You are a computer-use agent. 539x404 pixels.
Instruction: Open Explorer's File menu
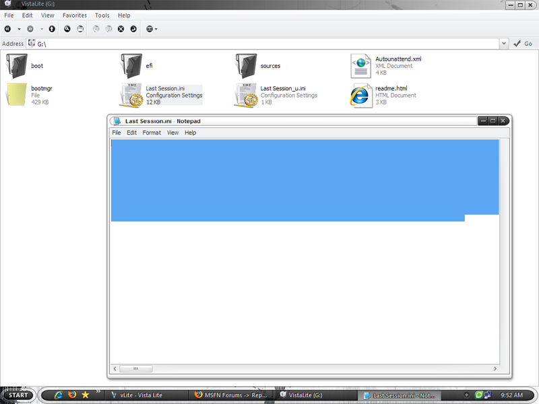click(9, 15)
